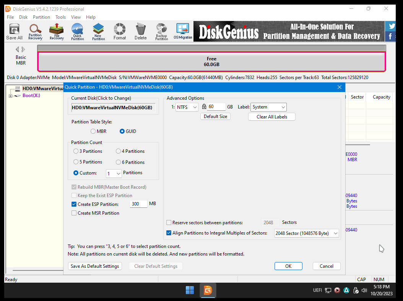Image resolution: width=403 pixels, height=301 pixels.
Task: Click the Save All toolbar icon
Action: [15, 32]
